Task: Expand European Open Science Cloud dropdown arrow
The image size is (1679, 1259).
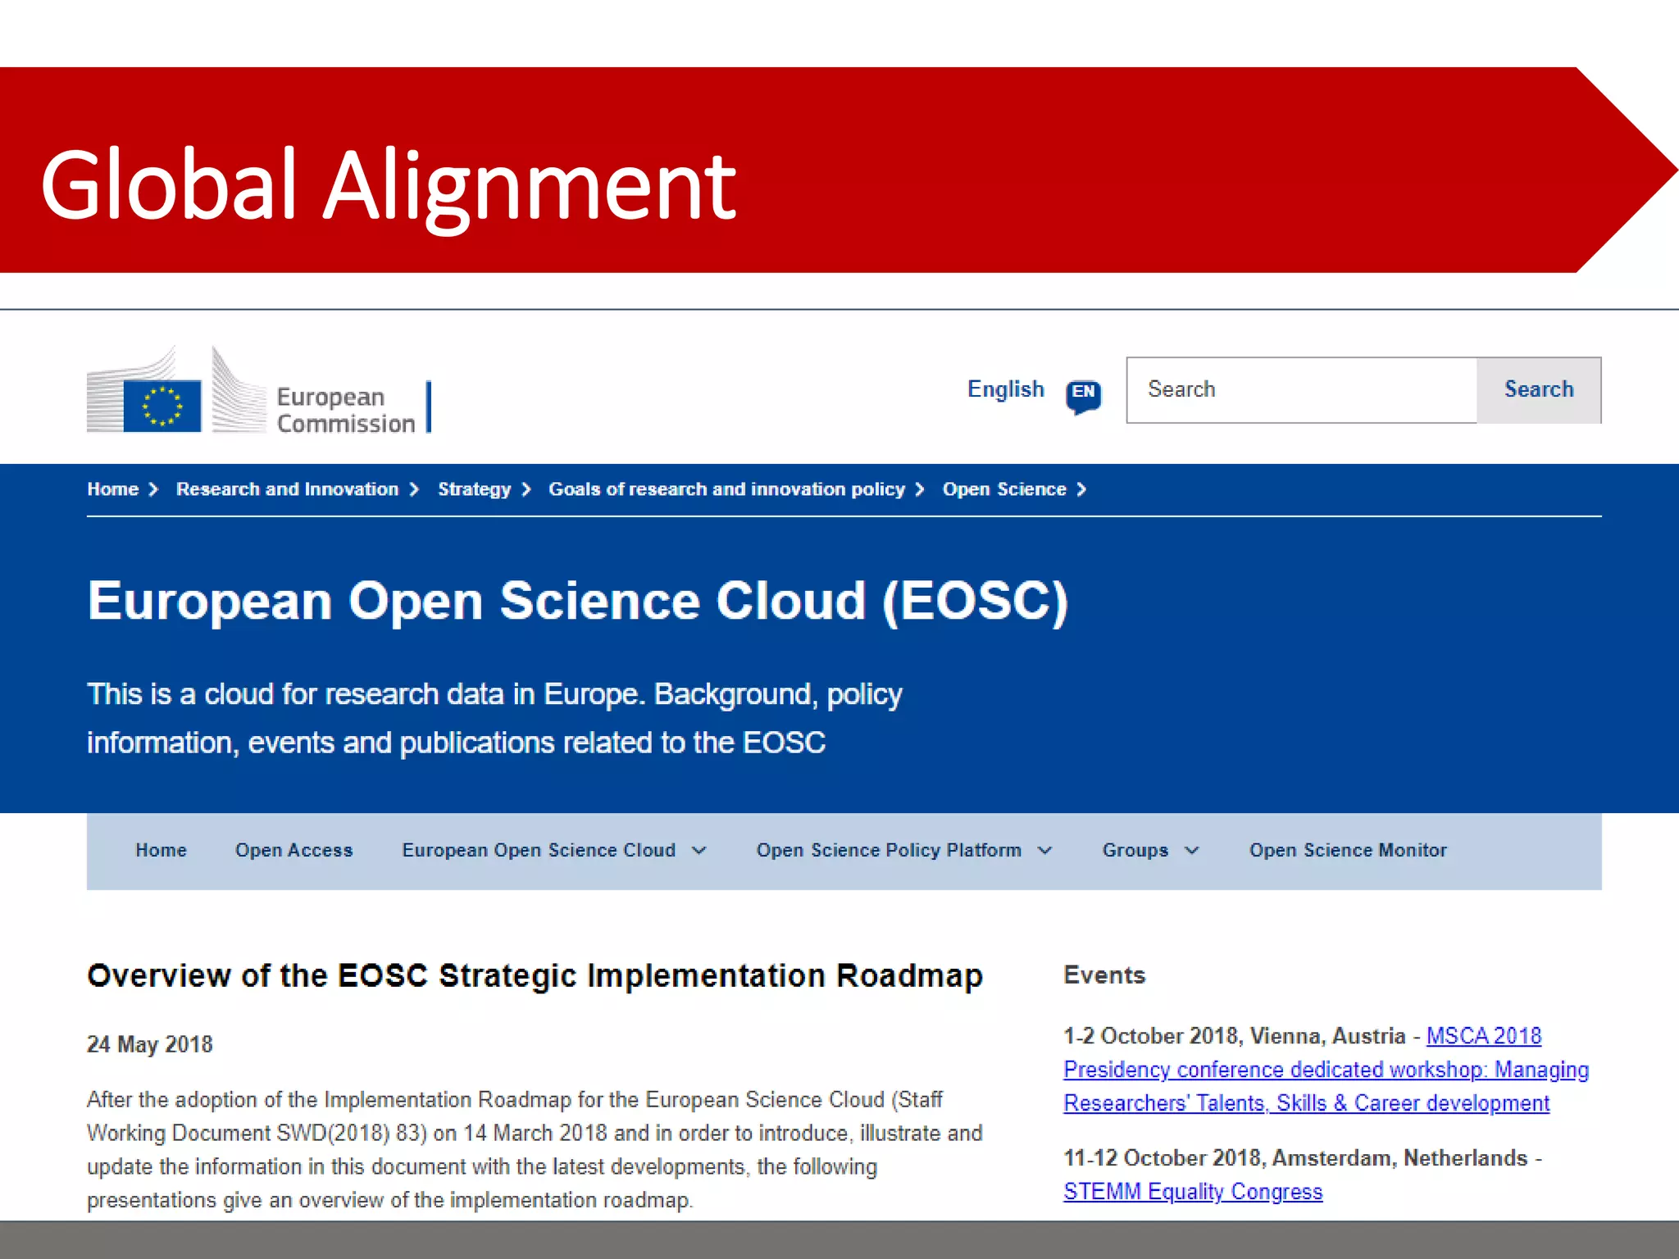Action: (699, 851)
